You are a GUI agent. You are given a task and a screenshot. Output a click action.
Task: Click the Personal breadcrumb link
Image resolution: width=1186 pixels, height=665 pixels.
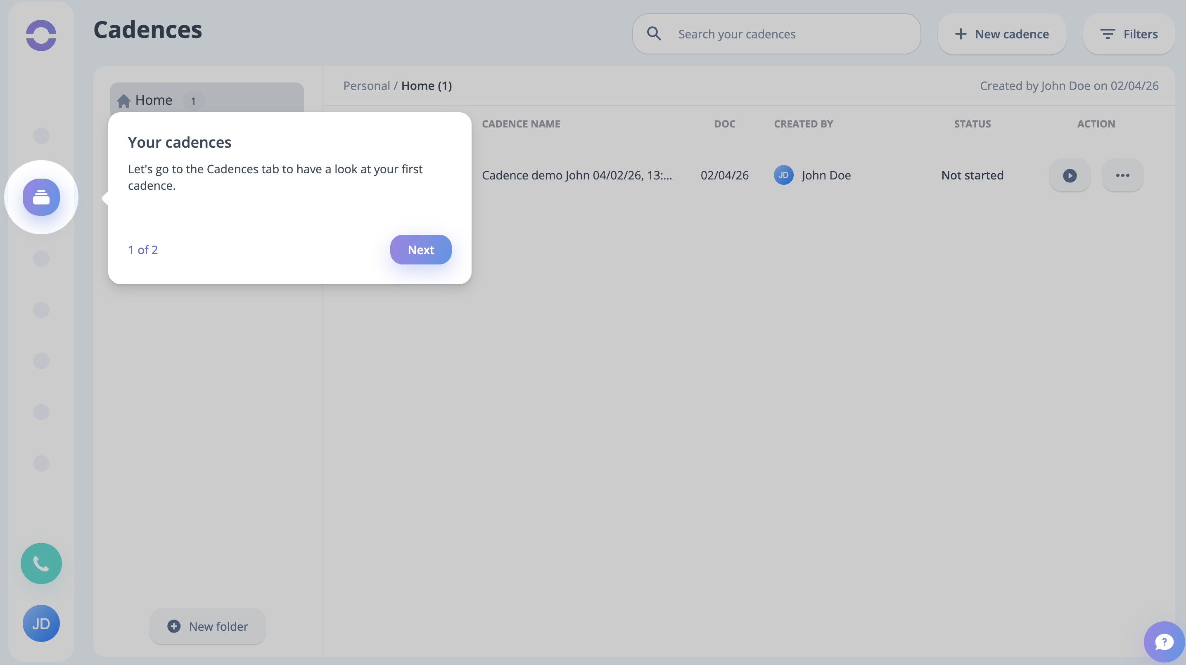click(x=366, y=85)
